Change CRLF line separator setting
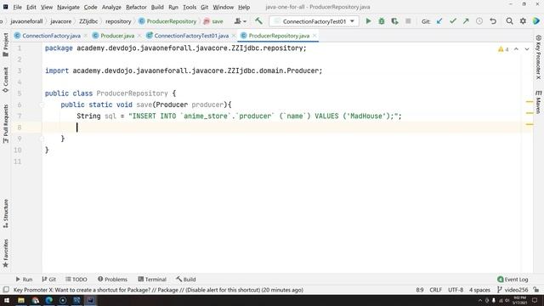 (x=436, y=290)
